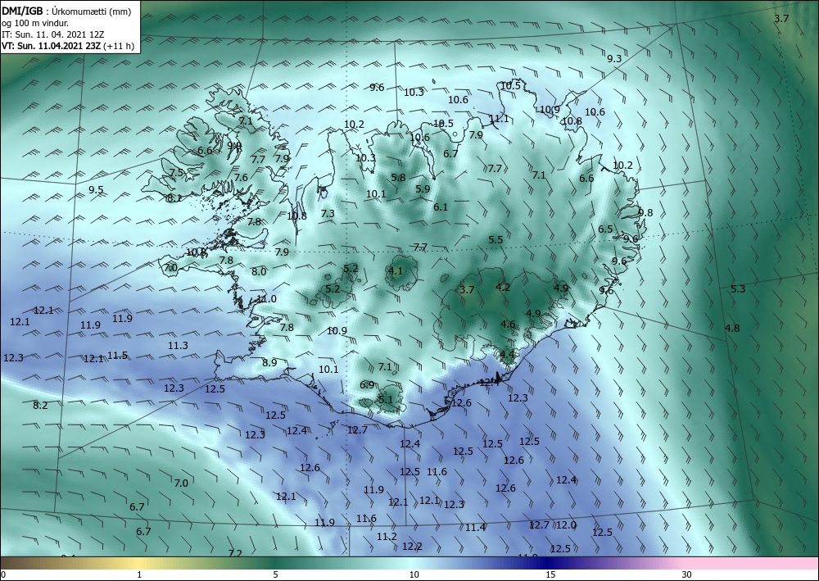Click the map value "12.0"
Screen dimensions: 819x581
tap(566, 524)
